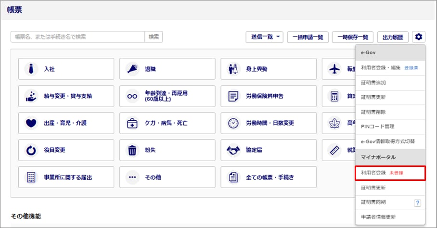Screen dimensions: 437x228
Task: Expand the 送信一覧 dropdown
Action: pos(264,37)
